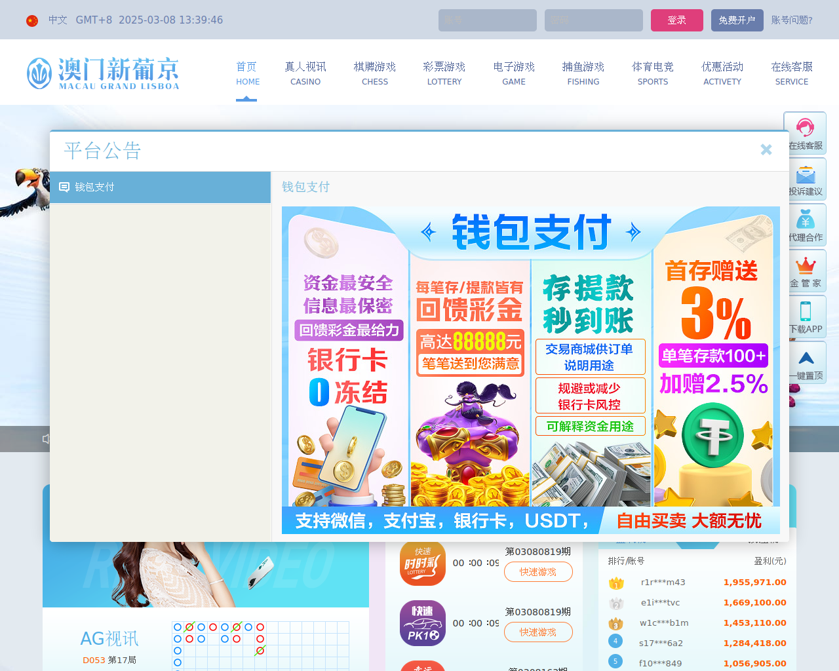Open the 电子游戏 GAME menu item
The width and height of the screenshot is (839, 671).
514,73
